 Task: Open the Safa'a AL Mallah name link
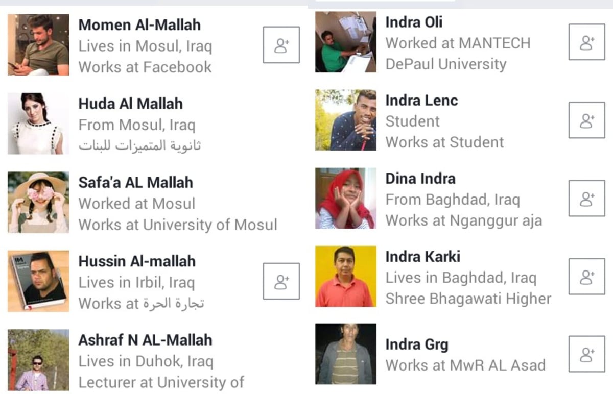[135, 182]
